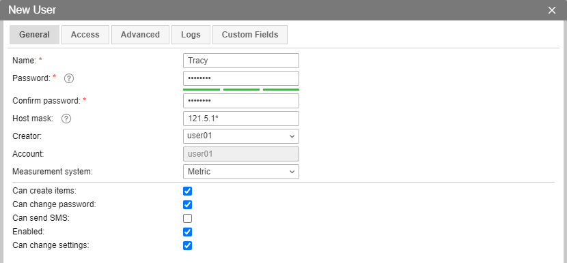
Task: Toggle the Can create items checkbox
Action: coord(187,191)
